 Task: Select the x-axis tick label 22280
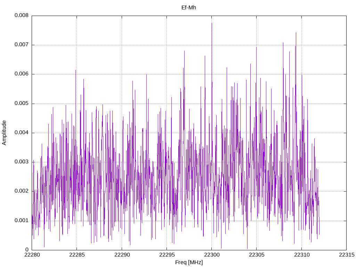32,255
